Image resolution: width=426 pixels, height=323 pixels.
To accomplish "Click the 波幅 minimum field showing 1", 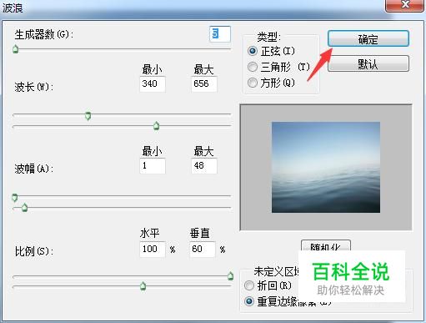I will pyautogui.click(x=153, y=166).
